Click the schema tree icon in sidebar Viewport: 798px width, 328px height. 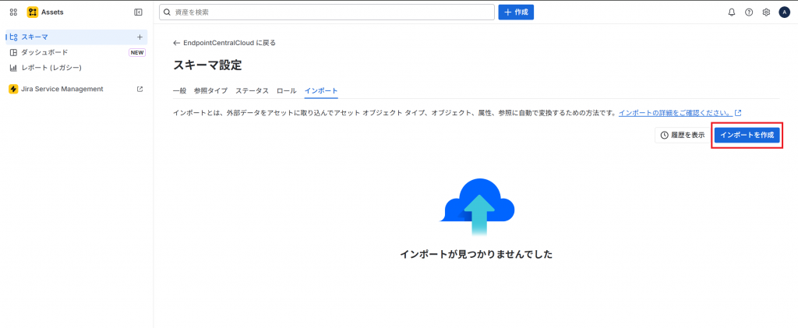pos(14,37)
